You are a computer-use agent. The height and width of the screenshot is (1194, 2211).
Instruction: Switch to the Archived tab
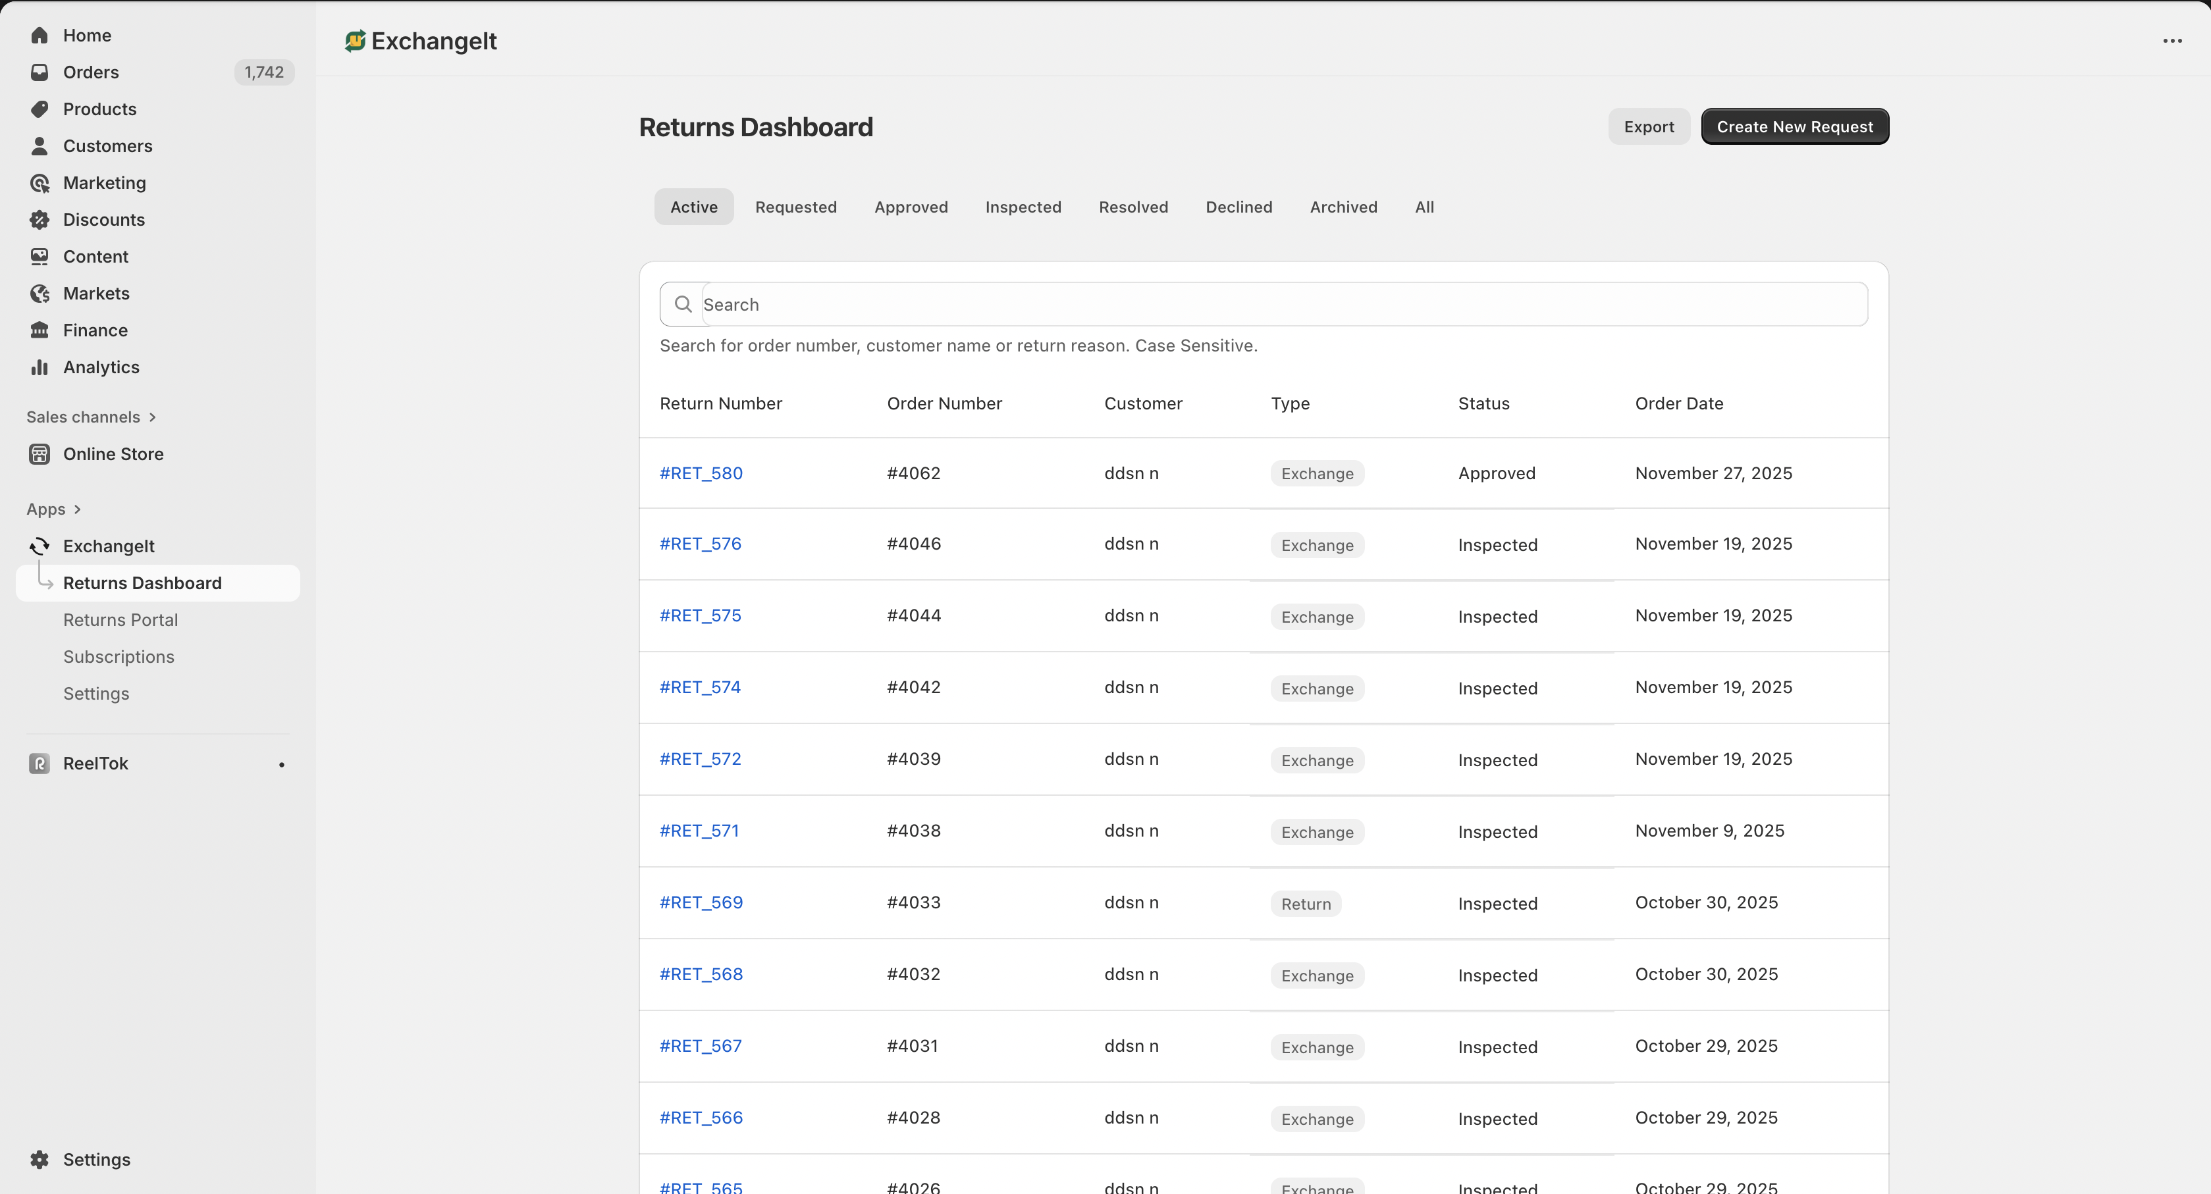(x=1343, y=207)
